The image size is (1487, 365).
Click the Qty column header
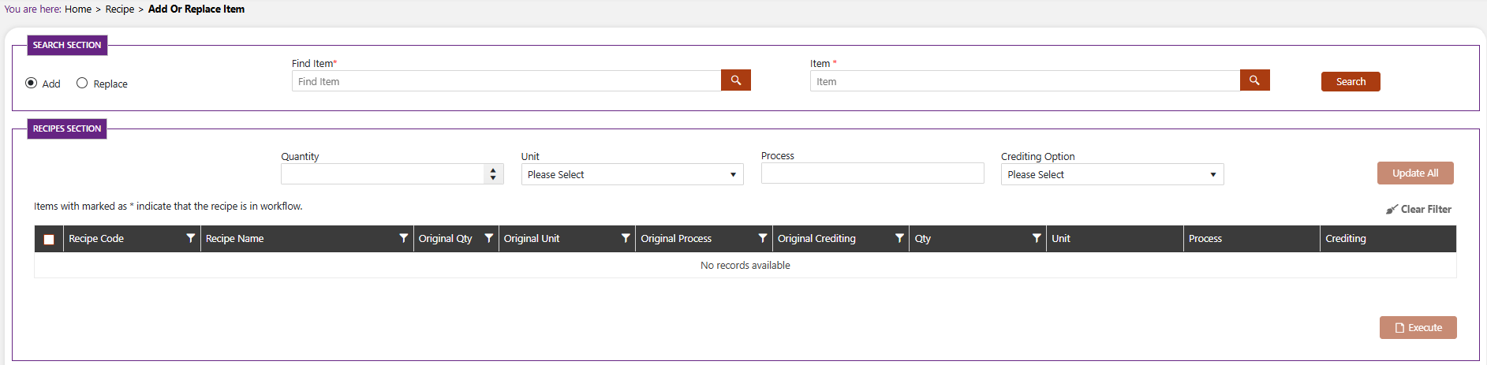pos(923,239)
